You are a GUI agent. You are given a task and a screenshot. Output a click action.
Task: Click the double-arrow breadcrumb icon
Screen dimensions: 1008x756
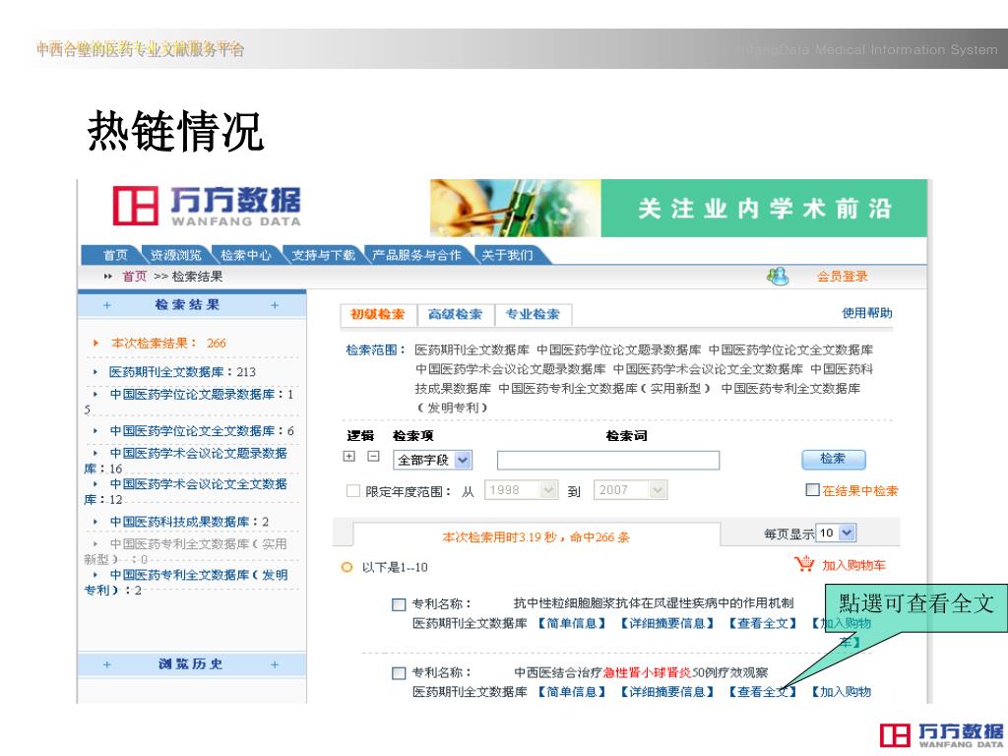click(108, 277)
